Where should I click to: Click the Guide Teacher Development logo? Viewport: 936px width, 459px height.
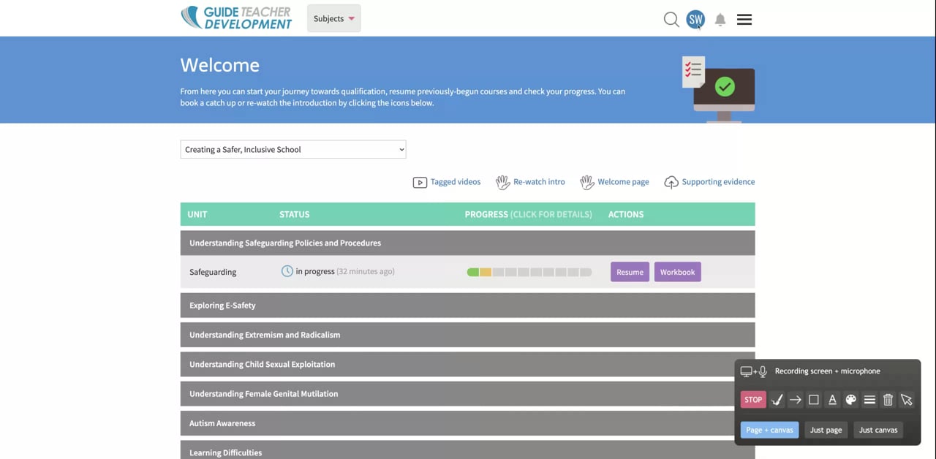pos(236,18)
